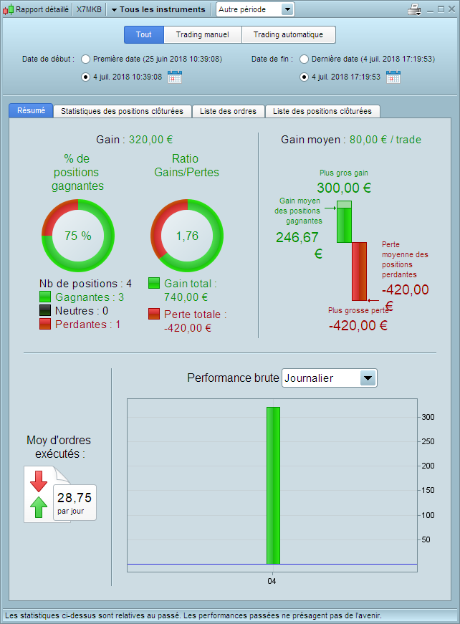Select the Trading manuel filter button
460x624 pixels.
pos(203,34)
